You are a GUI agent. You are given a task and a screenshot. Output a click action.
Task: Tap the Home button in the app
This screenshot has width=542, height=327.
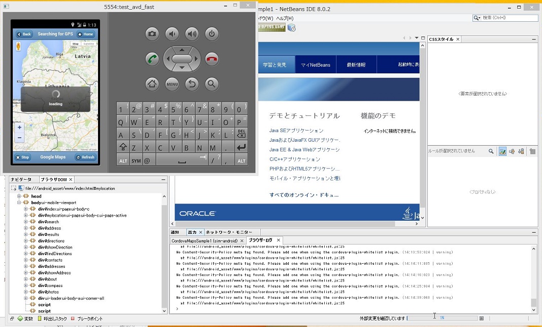[x=85, y=34]
